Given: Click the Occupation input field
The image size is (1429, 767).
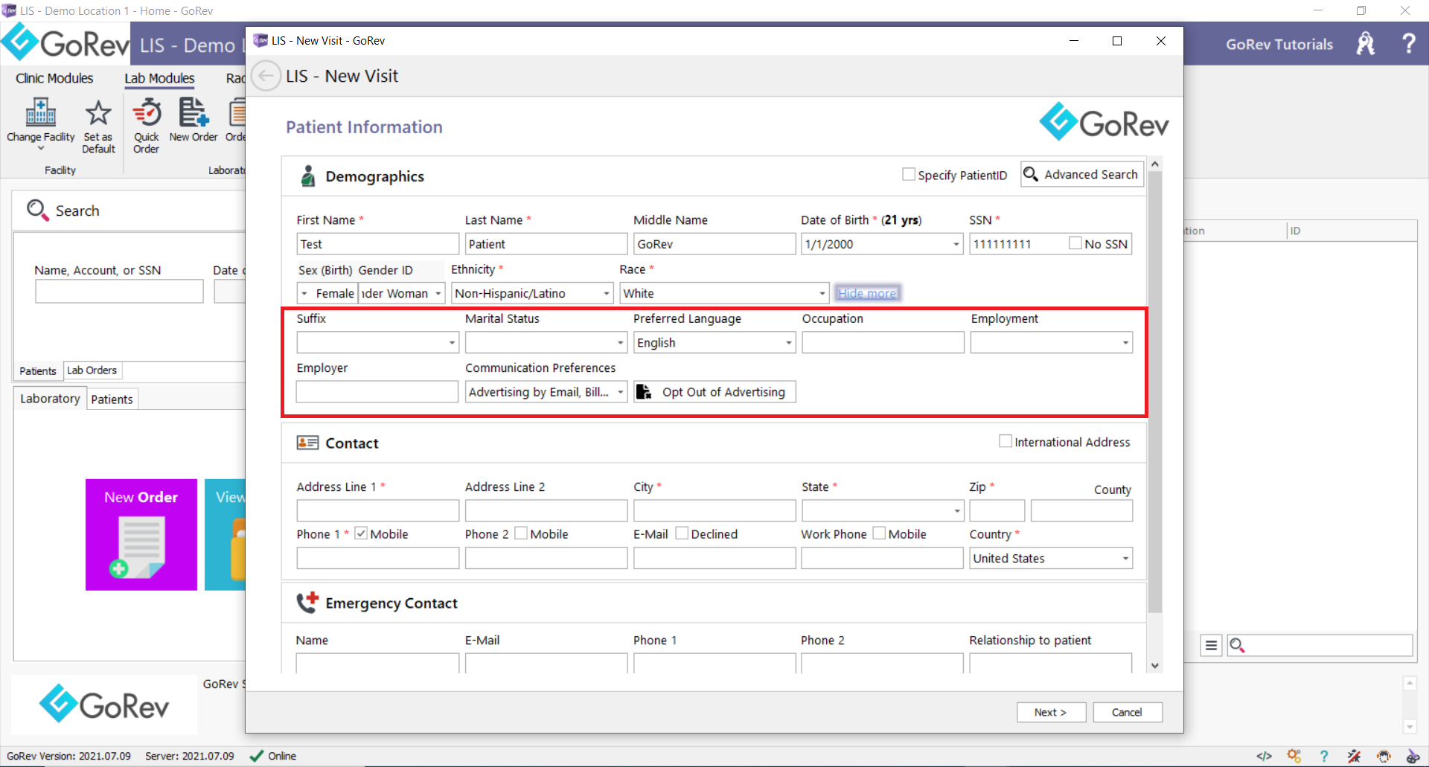Looking at the screenshot, I should point(883,343).
